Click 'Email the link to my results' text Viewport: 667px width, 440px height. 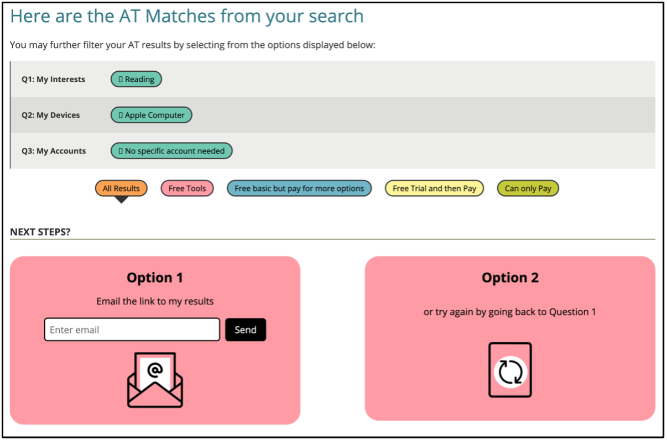click(x=155, y=301)
